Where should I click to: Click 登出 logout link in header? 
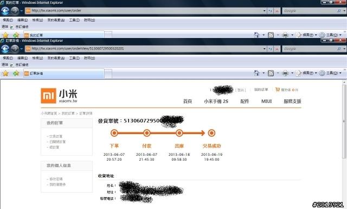coord(241,90)
